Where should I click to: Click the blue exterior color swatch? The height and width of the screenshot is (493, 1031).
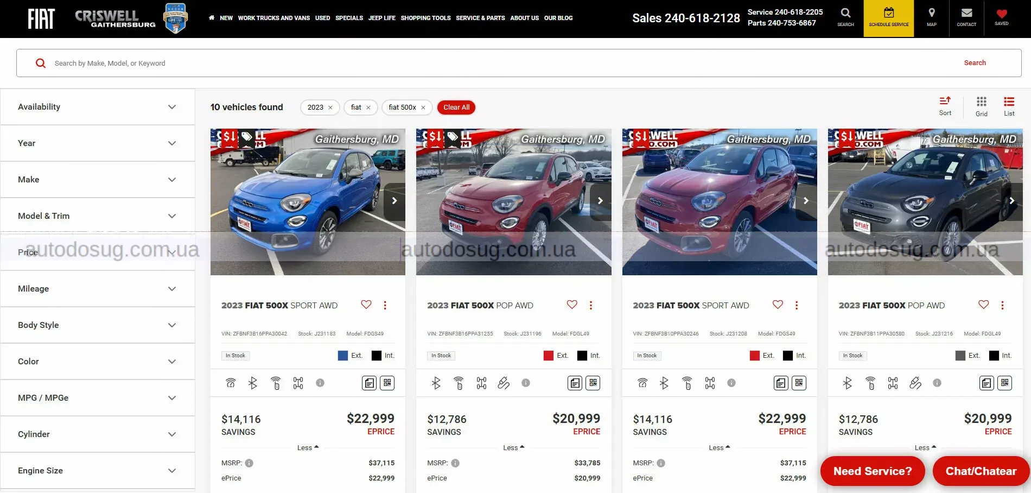point(342,355)
